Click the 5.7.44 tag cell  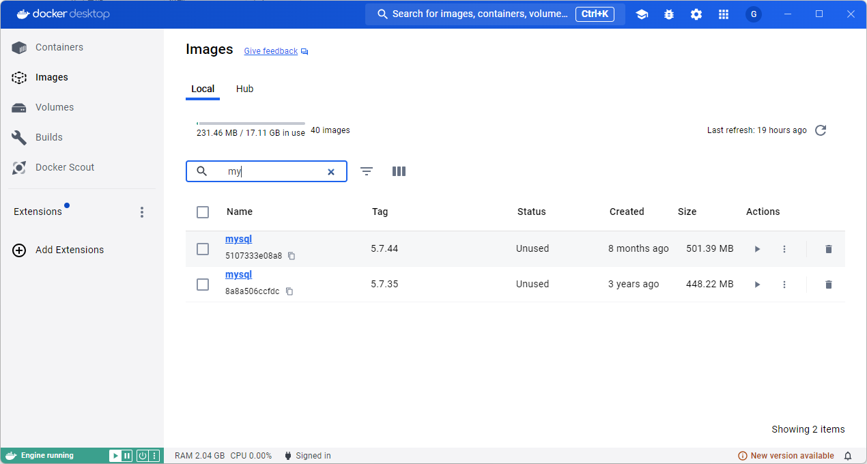click(384, 248)
